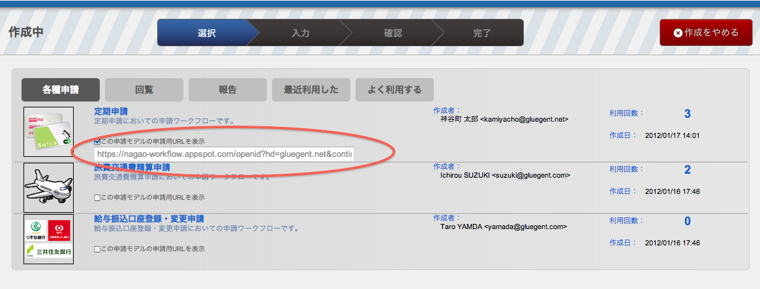This screenshot has height=289, width=760.
Task: Open the 報告 tab
Action: pos(227,90)
